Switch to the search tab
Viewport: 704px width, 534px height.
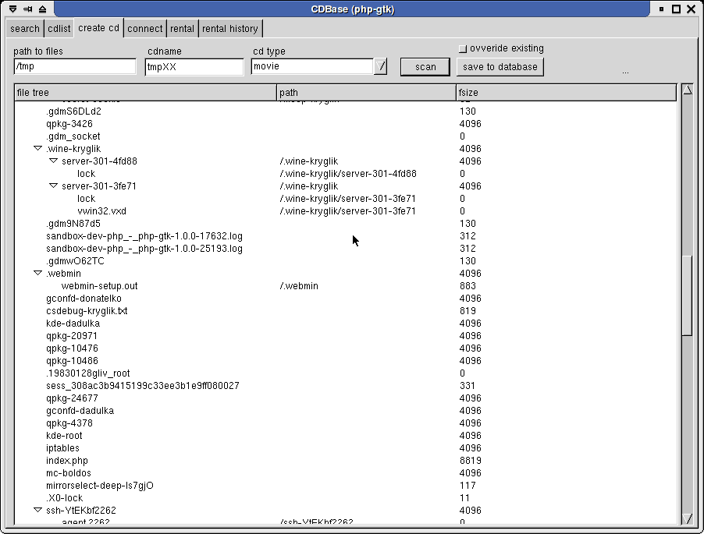point(25,29)
